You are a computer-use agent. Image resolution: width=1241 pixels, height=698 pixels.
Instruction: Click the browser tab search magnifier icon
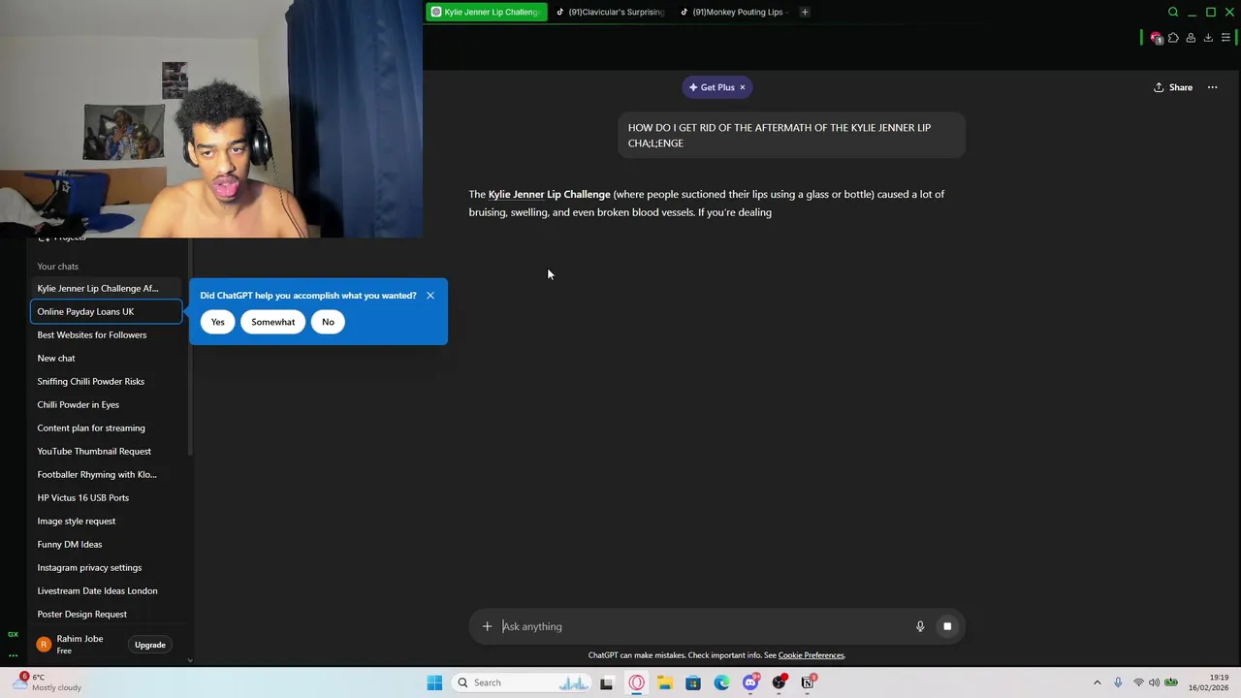(1173, 12)
